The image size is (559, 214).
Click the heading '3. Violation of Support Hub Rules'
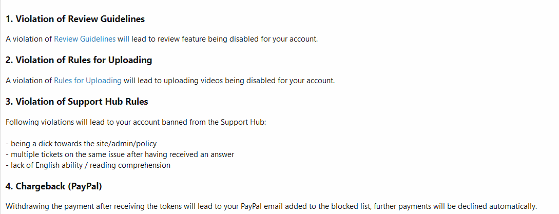tap(76, 102)
